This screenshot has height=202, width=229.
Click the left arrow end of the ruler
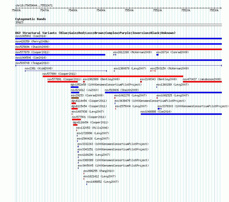[x=16, y=8]
